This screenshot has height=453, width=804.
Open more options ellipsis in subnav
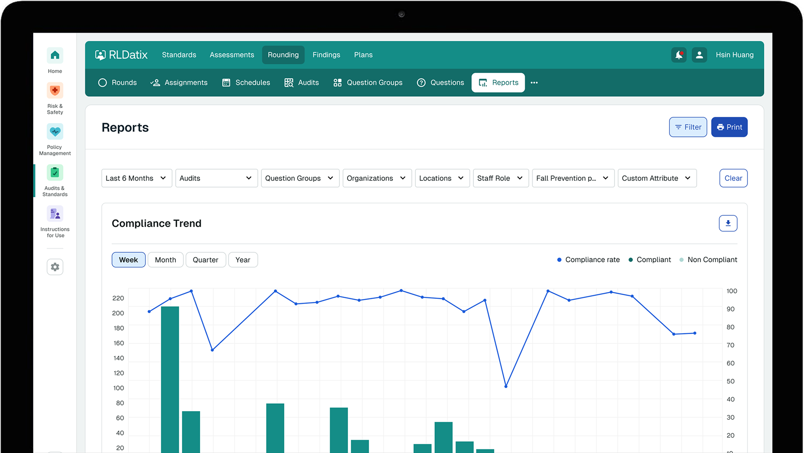tap(534, 82)
